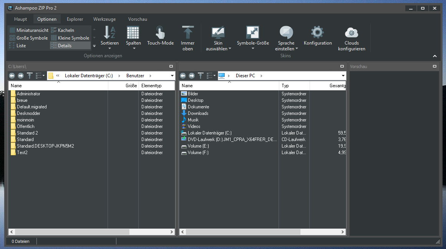Screen dimensions: 446x249
Task: Select the DVD-Laufwerk (D:) drive icon
Action: click(x=184, y=139)
